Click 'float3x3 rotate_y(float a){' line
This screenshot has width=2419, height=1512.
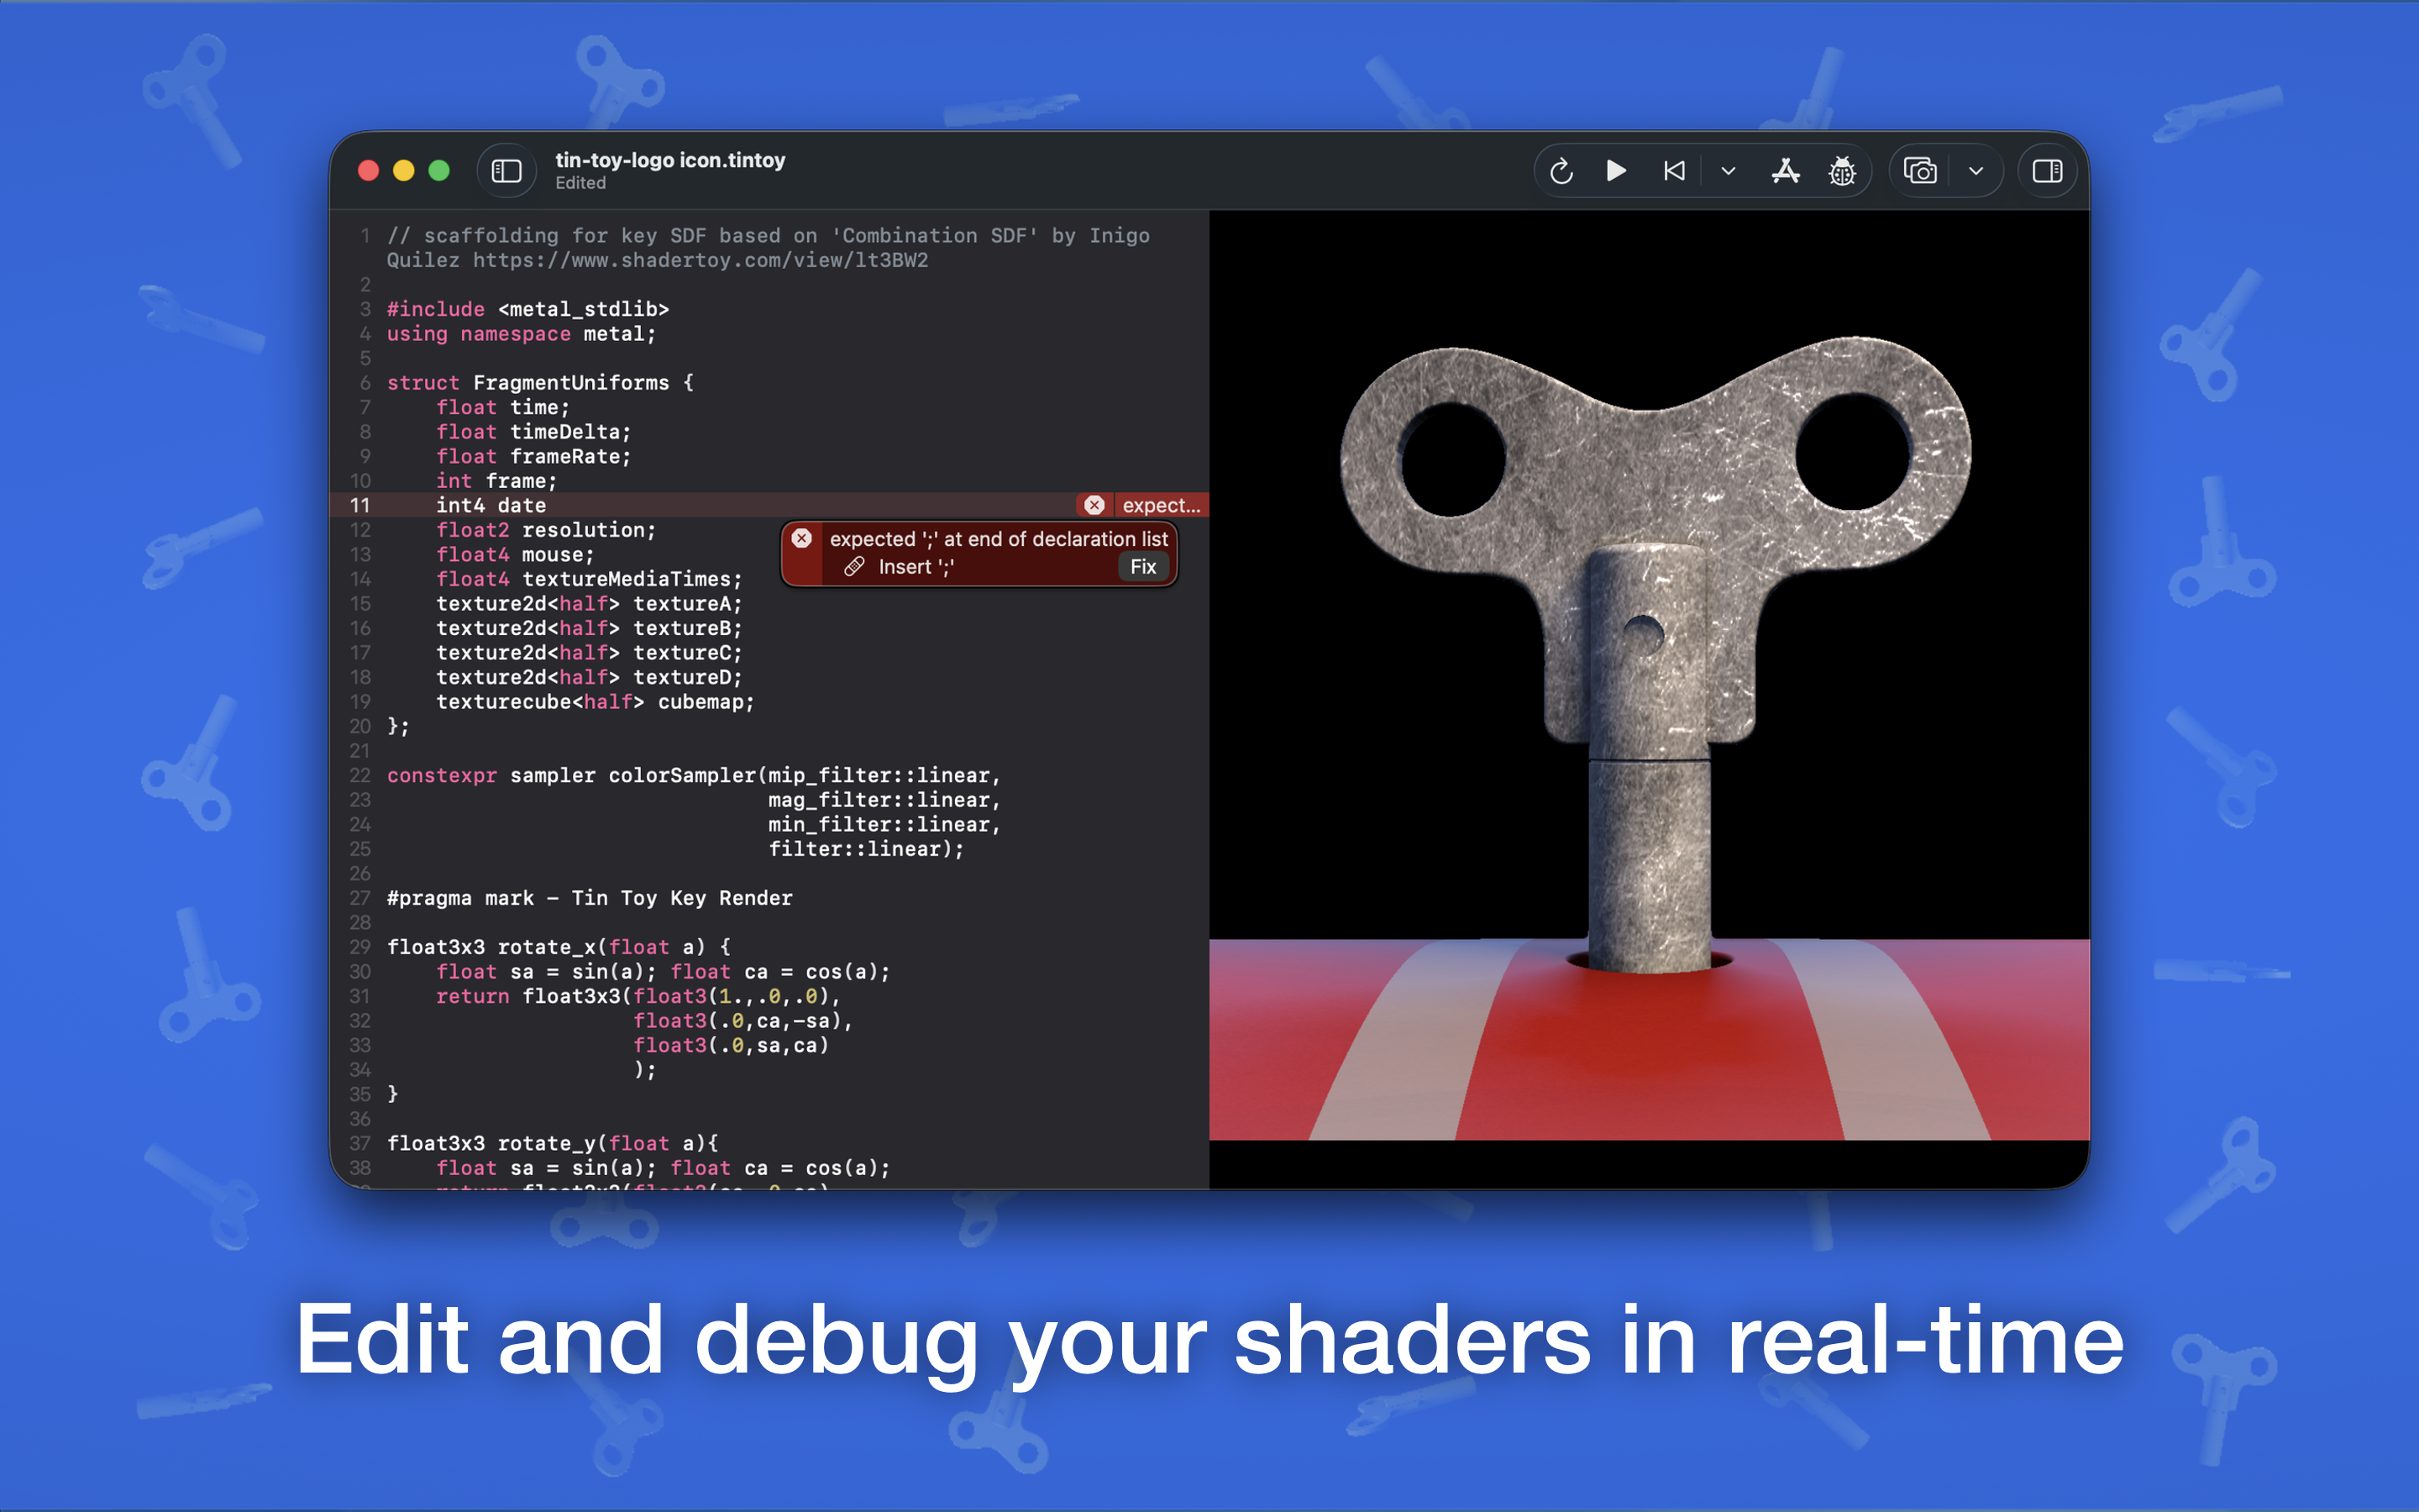pos(553,1143)
